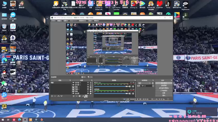Remove the selected source with the minus icon
The width and height of the screenshot is (218, 122).
click(x=77, y=96)
